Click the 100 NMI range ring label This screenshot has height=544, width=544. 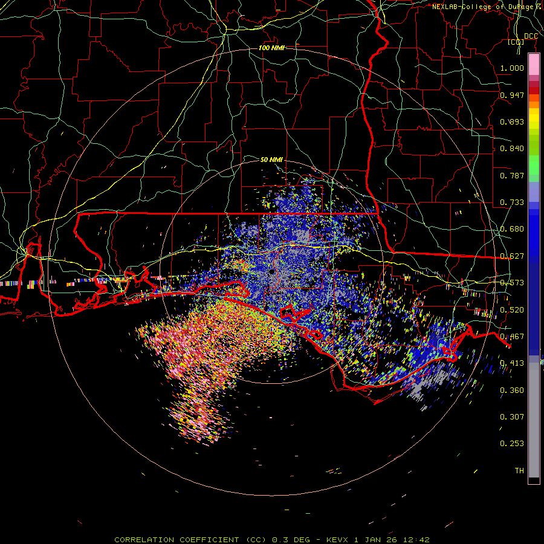[x=271, y=48]
